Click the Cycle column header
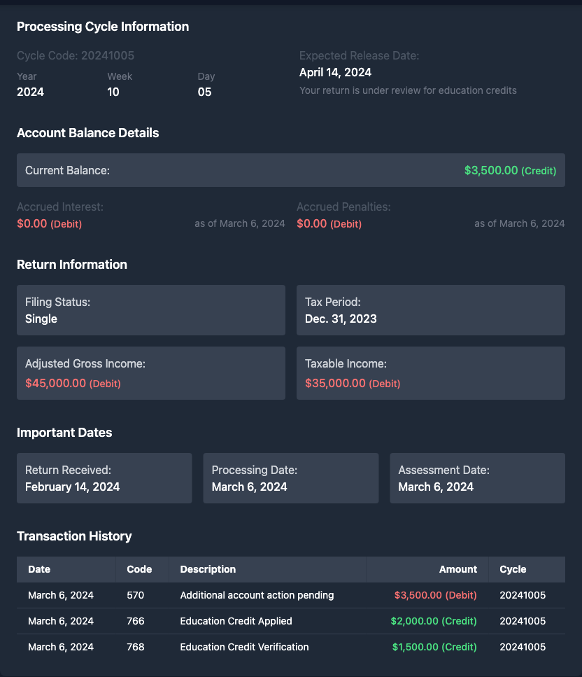The width and height of the screenshot is (582, 677). (513, 569)
